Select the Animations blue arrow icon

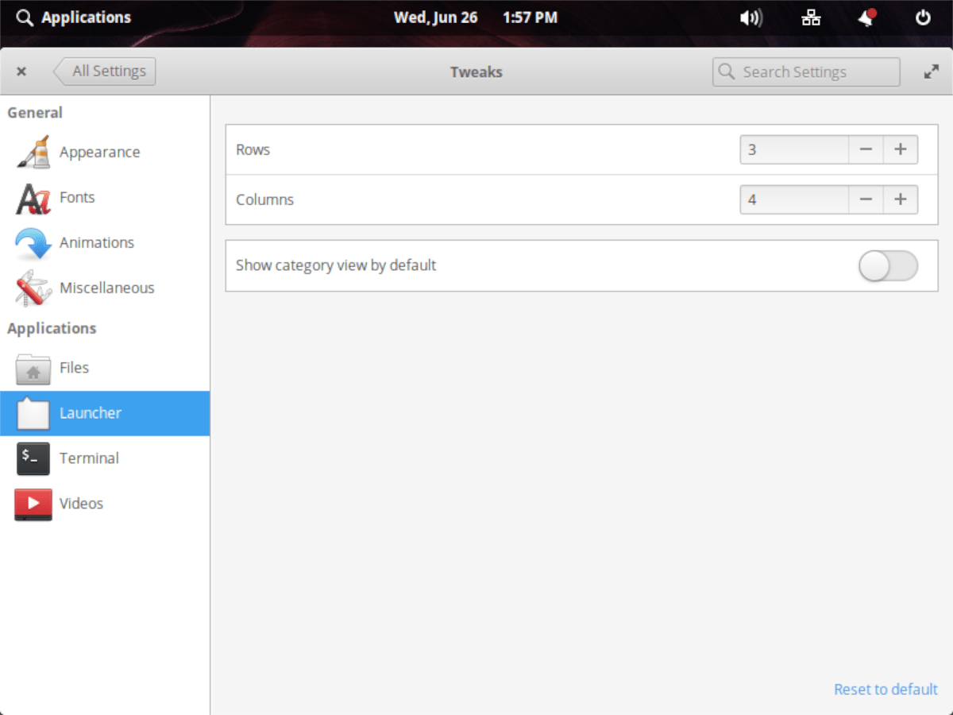[x=33, y=243]
